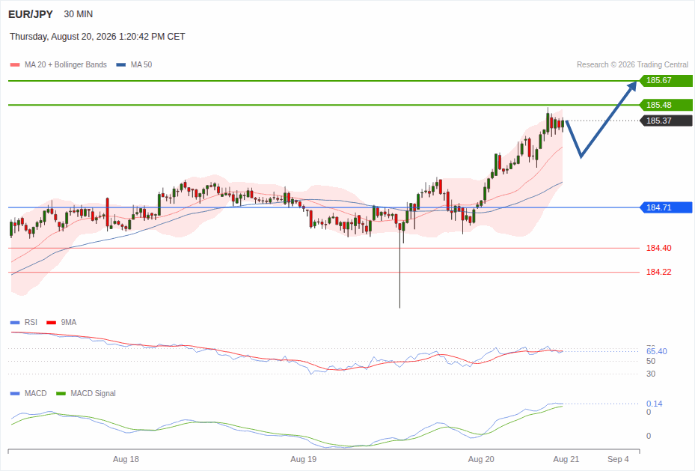Screen dimensions: 695x471
Task: Click the MACD Signal green swatch
Action: [x=61, y=393]
